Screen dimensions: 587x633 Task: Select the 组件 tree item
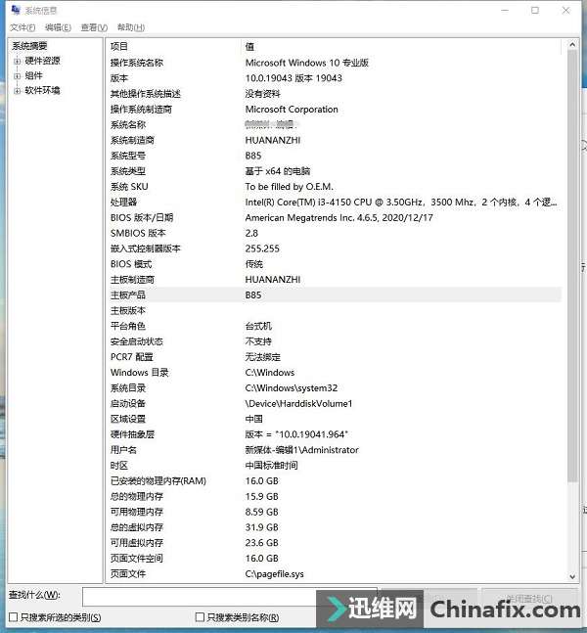click(33, 75)
